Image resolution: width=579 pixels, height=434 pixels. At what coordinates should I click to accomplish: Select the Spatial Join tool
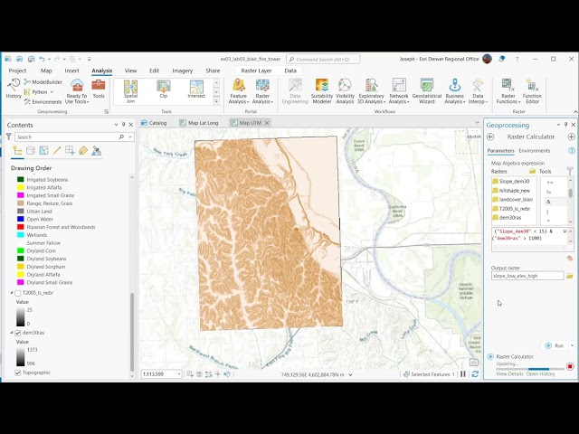(130, 91)
